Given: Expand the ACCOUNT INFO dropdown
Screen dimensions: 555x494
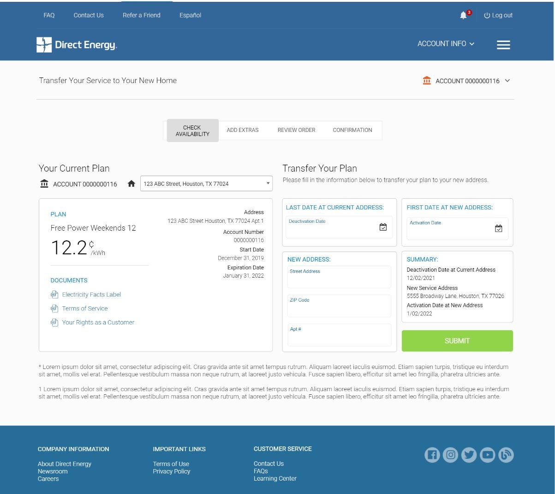Looking at the screenshot, I should click(x=446, y=44).
